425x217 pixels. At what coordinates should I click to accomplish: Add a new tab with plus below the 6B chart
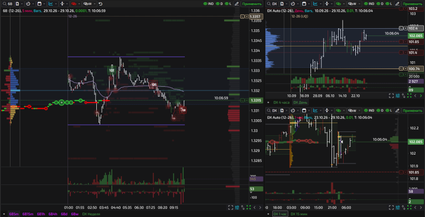pyautogui.click(x=4, y=214)
